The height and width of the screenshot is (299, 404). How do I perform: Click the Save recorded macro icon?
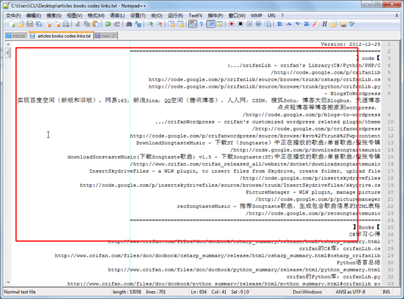coord(268,24)
